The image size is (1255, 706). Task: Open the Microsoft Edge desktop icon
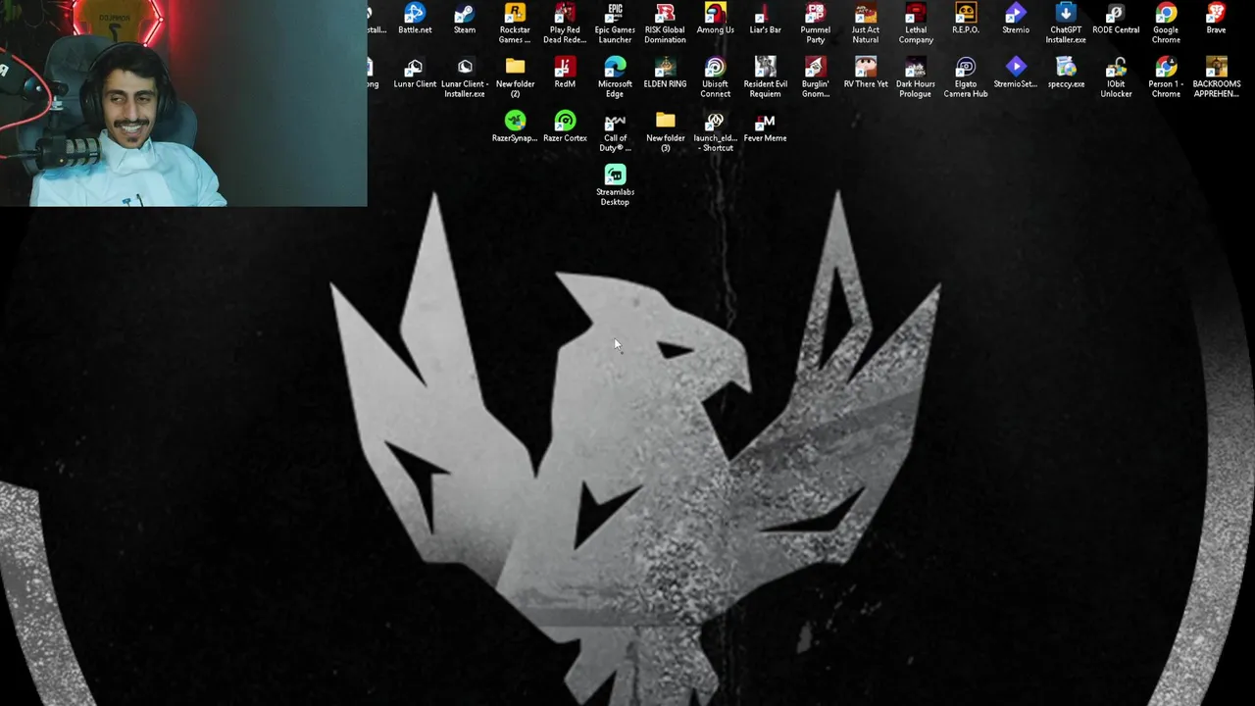615,77
